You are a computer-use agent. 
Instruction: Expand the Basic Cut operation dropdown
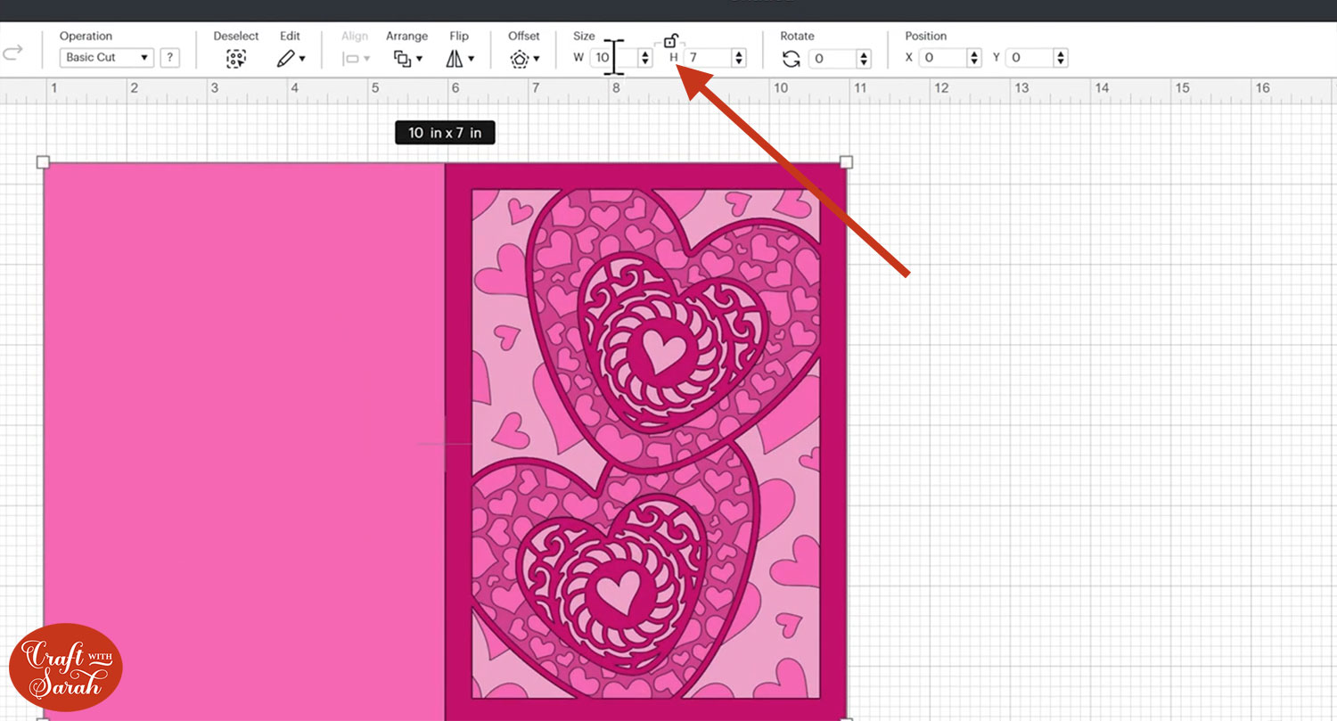(107, 58)
